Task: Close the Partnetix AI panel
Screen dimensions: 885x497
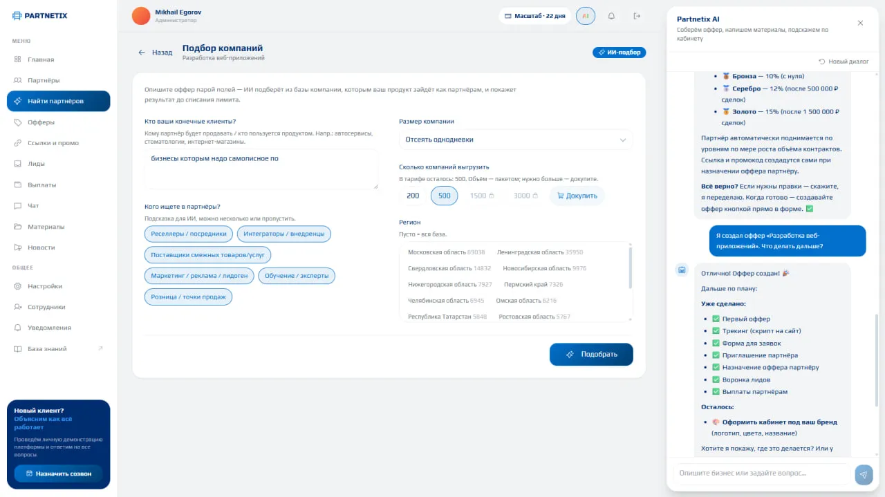Action: [860, 23]
